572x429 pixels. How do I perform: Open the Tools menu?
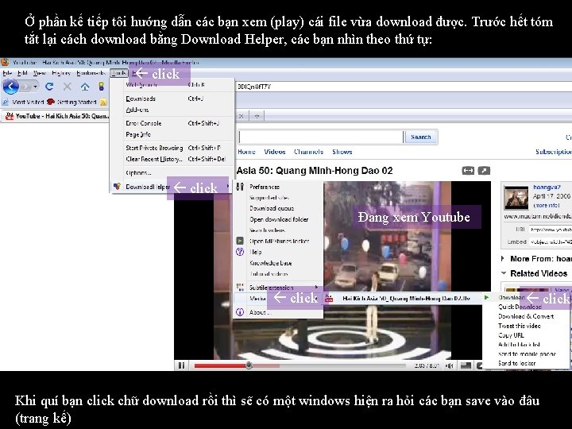coord(119,73)
